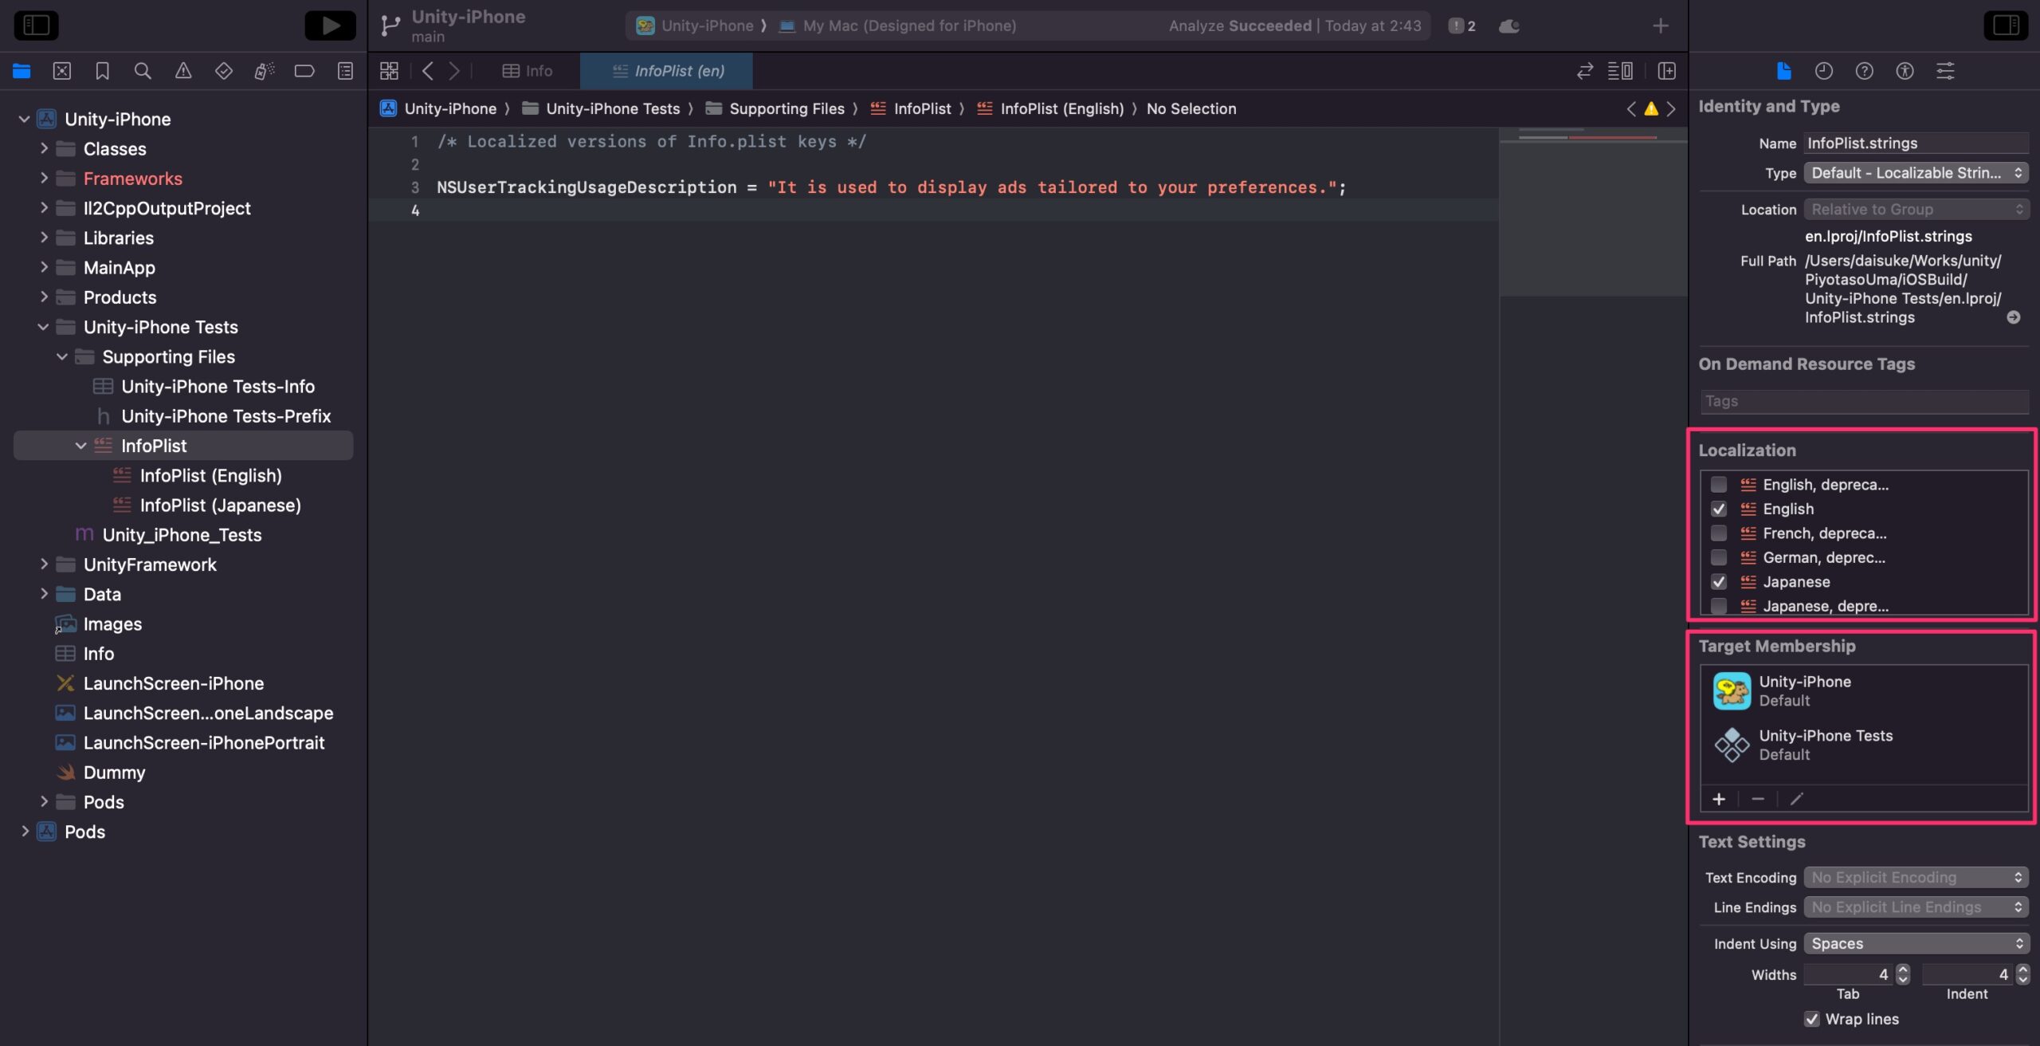Collapse the Unity-iPhone project root

click(x=24, y=119)
